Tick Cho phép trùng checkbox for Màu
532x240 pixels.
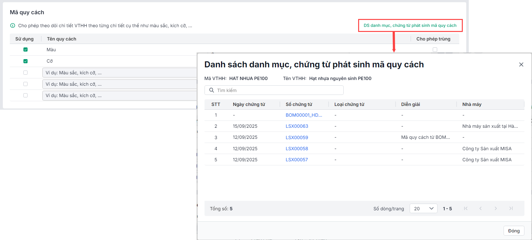pos(435,50)
